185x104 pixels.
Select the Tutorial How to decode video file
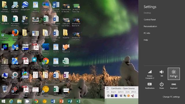point(66,8)
